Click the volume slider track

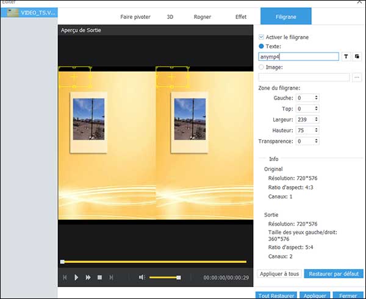(x=163, y=277)
